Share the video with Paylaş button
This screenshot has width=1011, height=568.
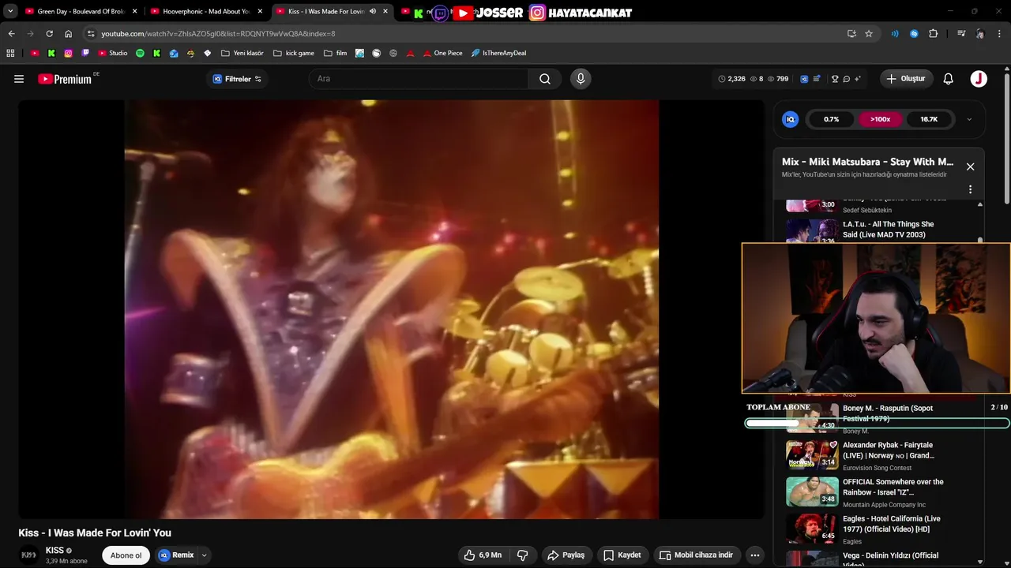[x=566, y=555]
